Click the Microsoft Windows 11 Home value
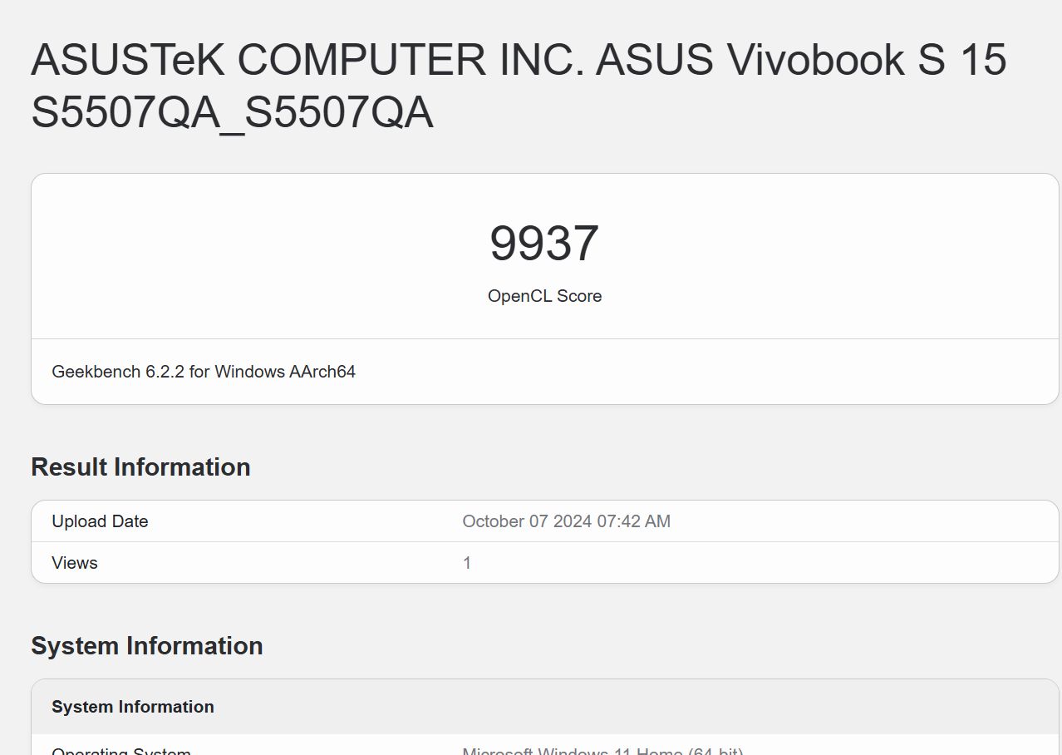Screen dimensions: 1062x755 point(602,751)
